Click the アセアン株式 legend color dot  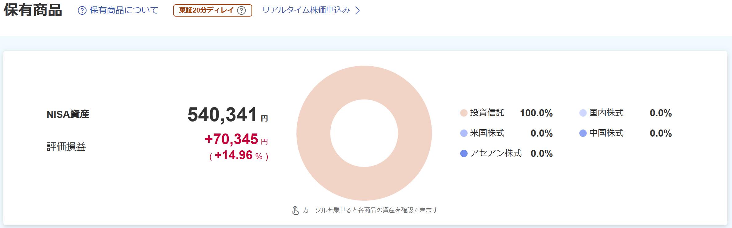click(464, 153)
